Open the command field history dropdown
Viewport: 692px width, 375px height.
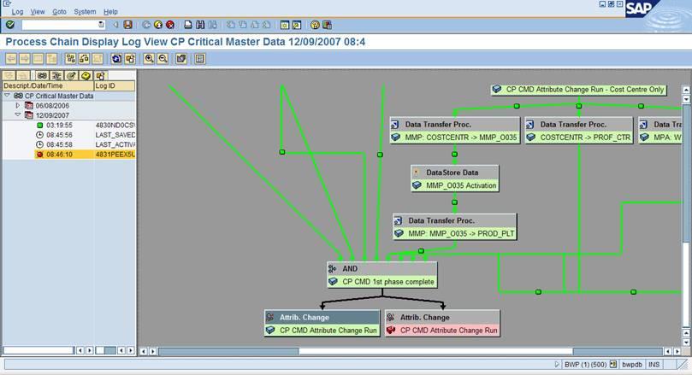coord(101,25)
